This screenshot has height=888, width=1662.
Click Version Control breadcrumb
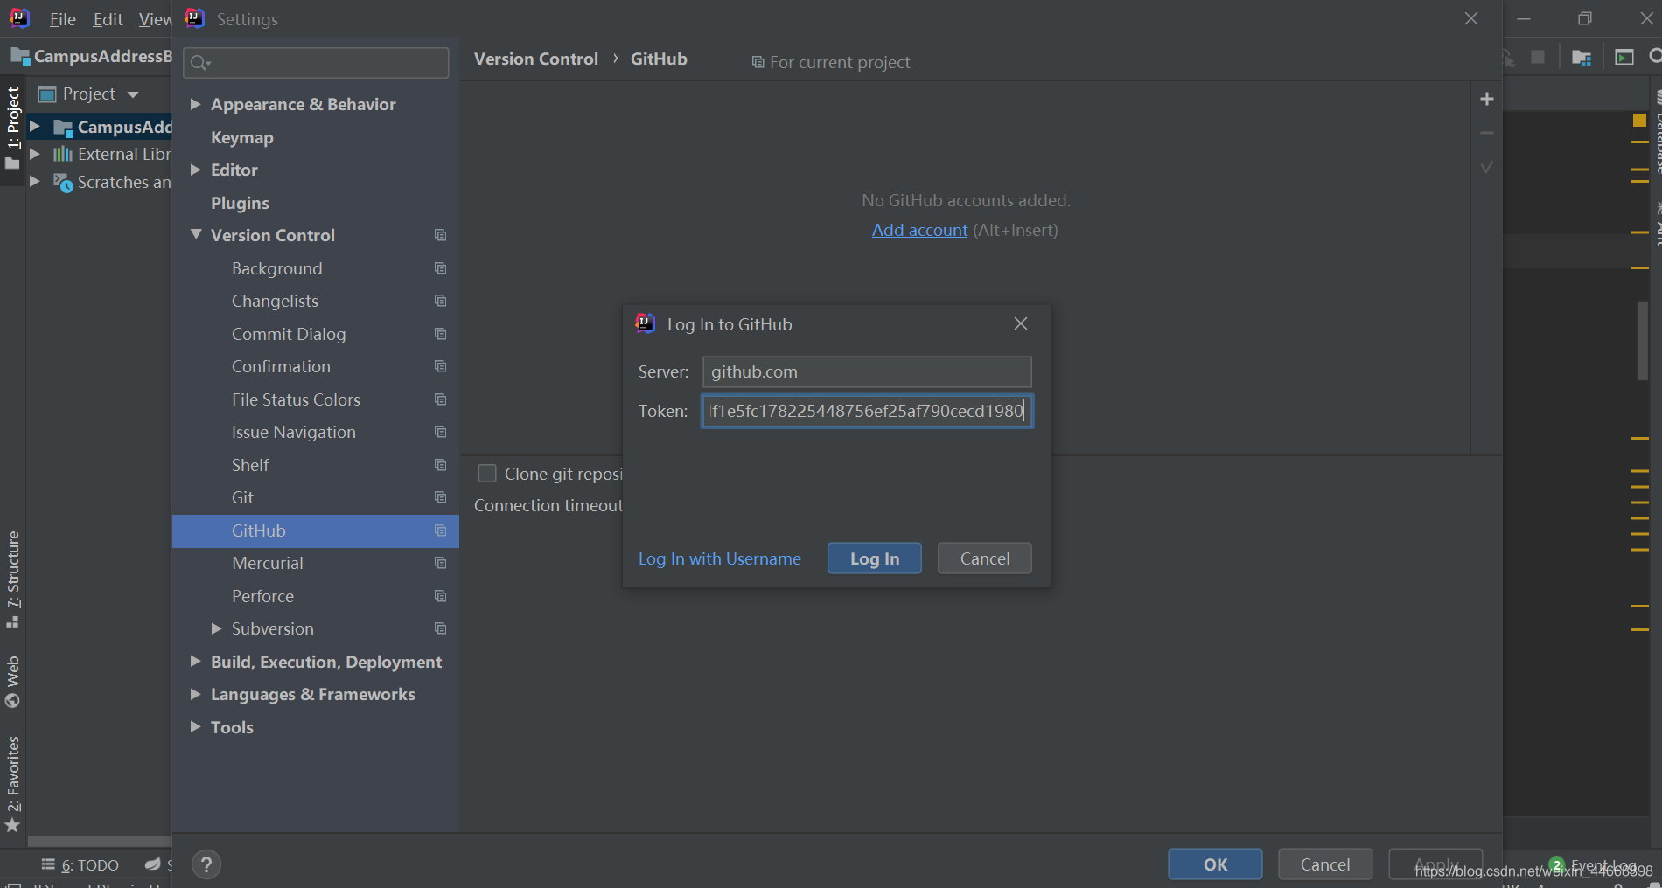(535, 59)
